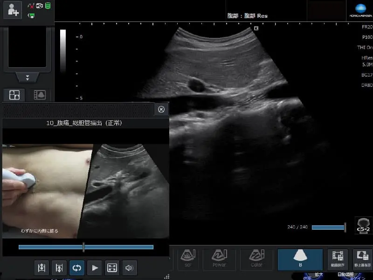Open the C5-2 probe selector icon
The height and width of the screenshot is (280, 373).
pos(363,225)
